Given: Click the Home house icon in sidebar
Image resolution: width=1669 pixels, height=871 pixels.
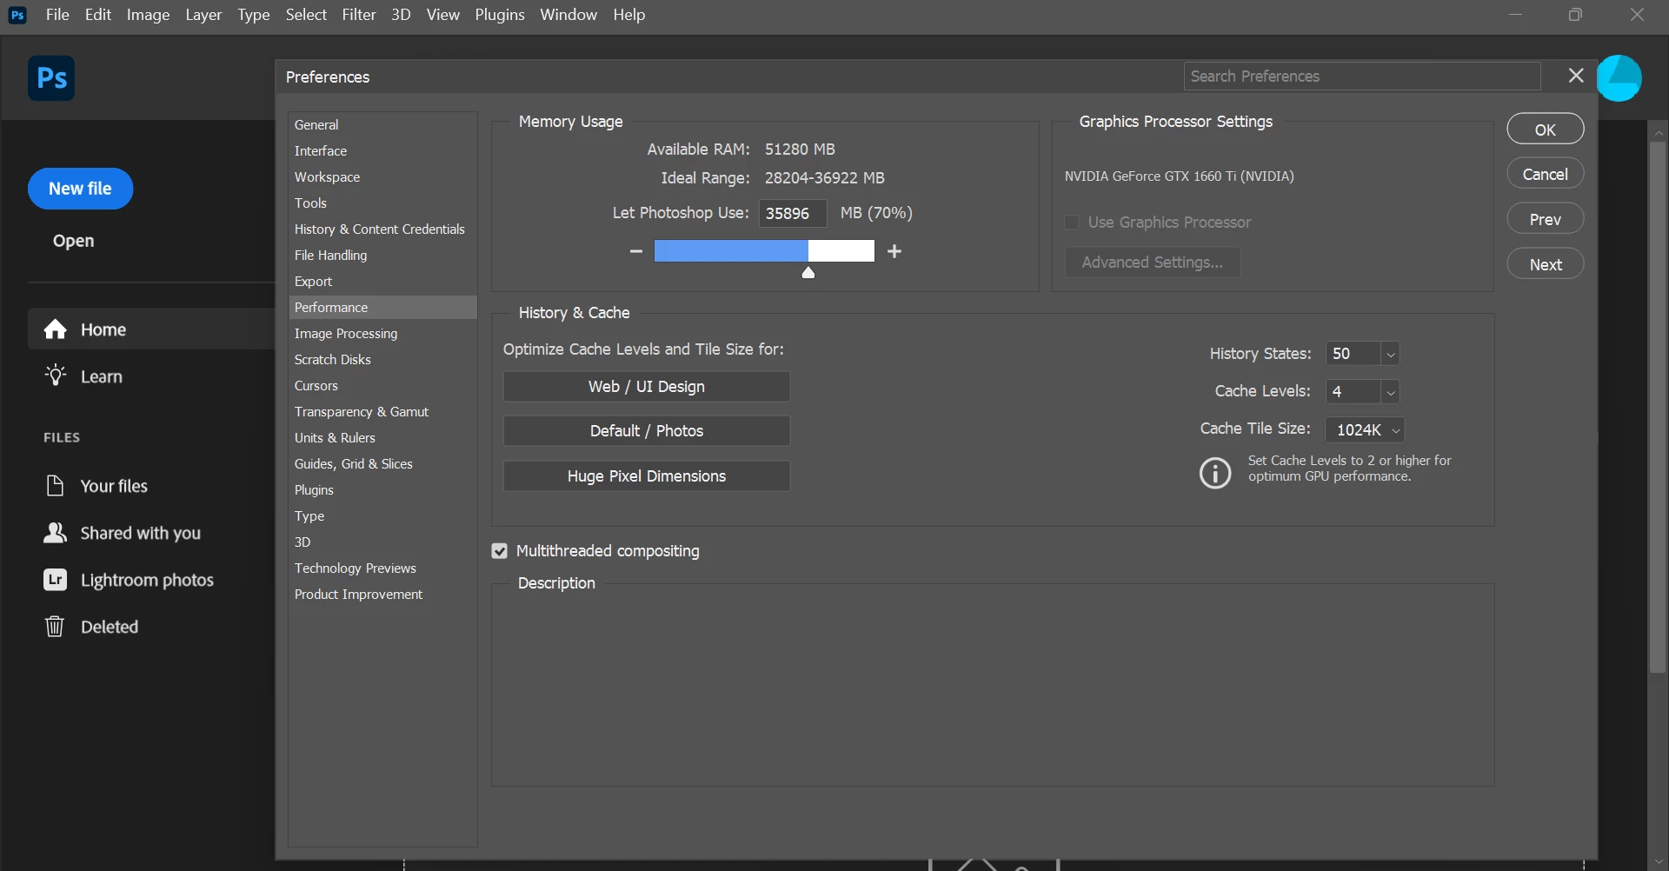Looking at the screenshot, I should [56, 329].
